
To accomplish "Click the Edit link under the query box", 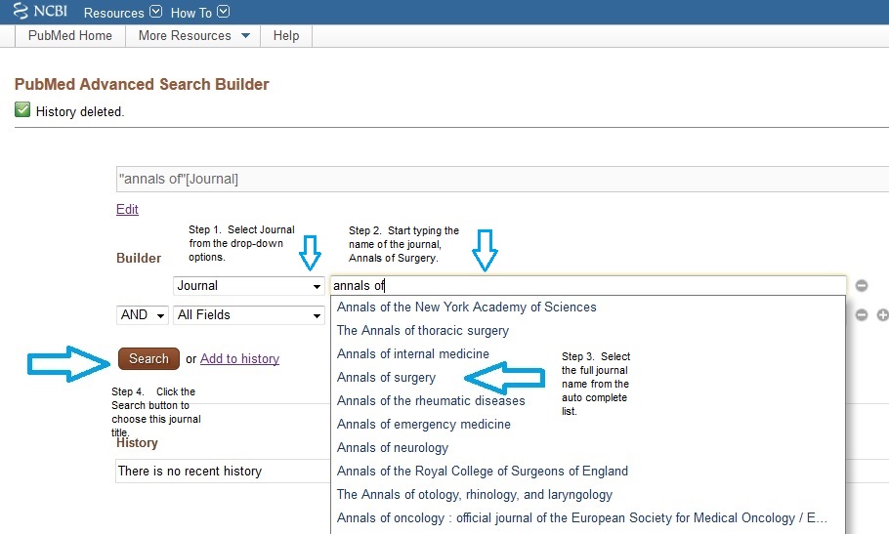I will [x=127, y=209].
